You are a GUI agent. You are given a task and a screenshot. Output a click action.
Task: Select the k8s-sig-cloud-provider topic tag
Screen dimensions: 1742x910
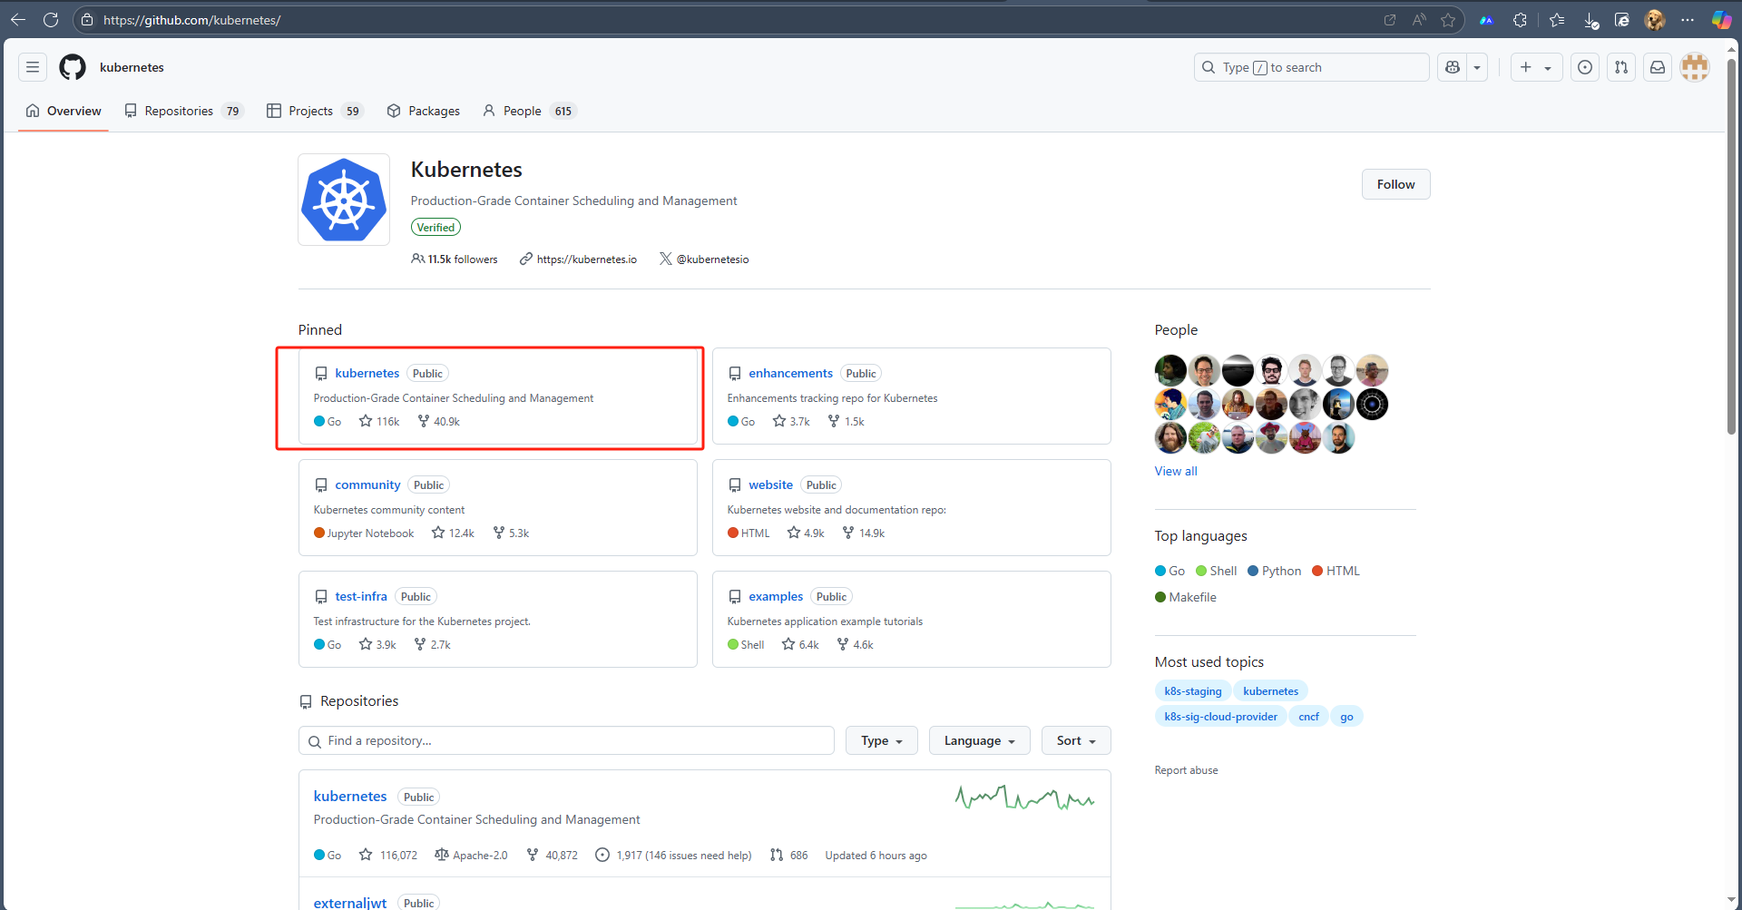1220,717
